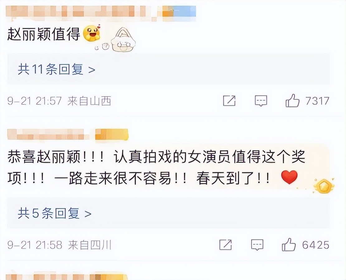This screenshot has width=346, height=280.
Task: Expand 共5条回复 replies
Action: (x=54, y=213)
